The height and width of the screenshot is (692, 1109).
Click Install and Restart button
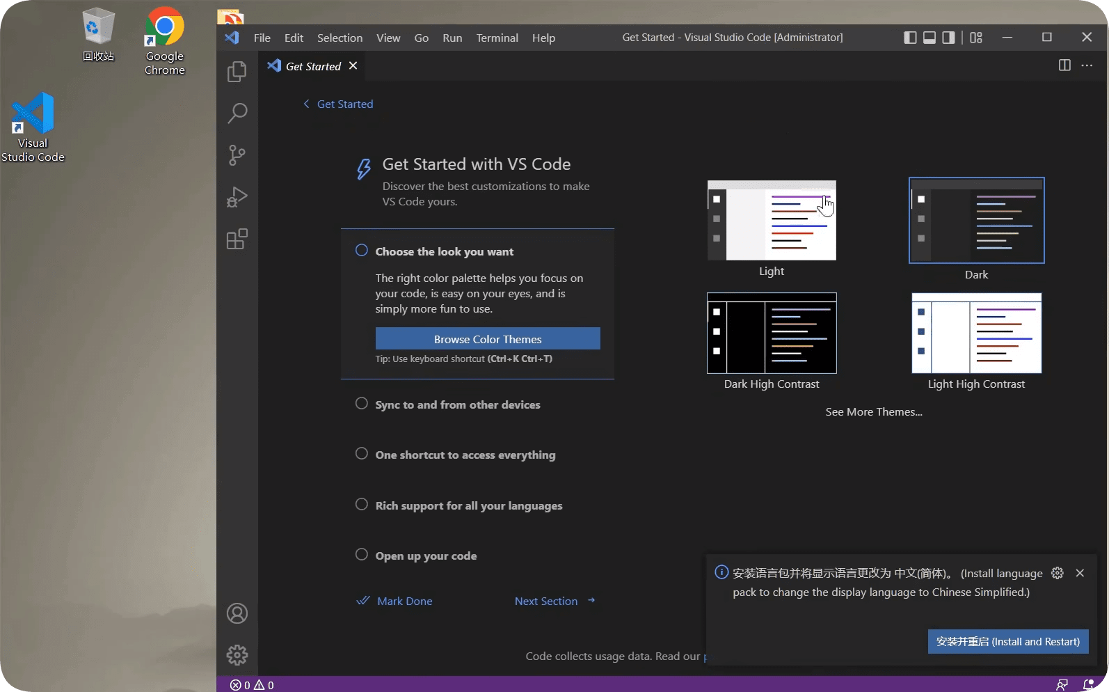(x=1007, y=642)
